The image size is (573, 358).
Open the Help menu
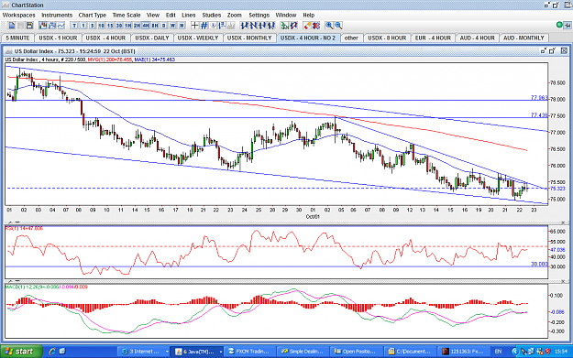click(x=309, y=15)
